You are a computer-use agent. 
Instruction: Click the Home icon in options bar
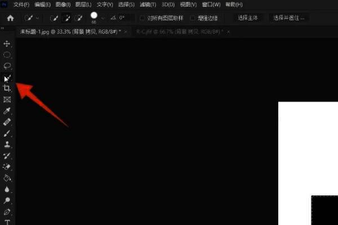tap(10, 18)
